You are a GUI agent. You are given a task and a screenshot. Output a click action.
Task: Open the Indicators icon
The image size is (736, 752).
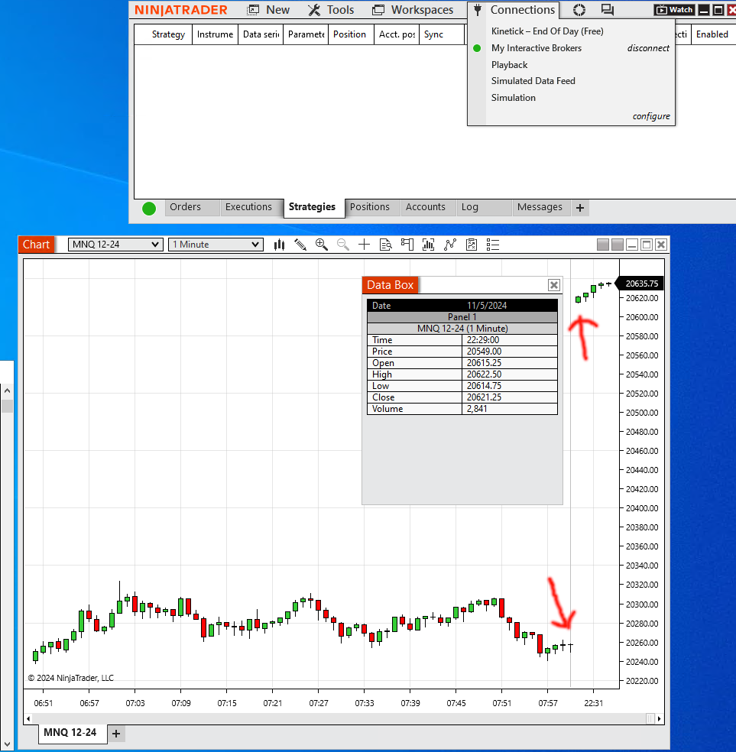pos(449,245)
